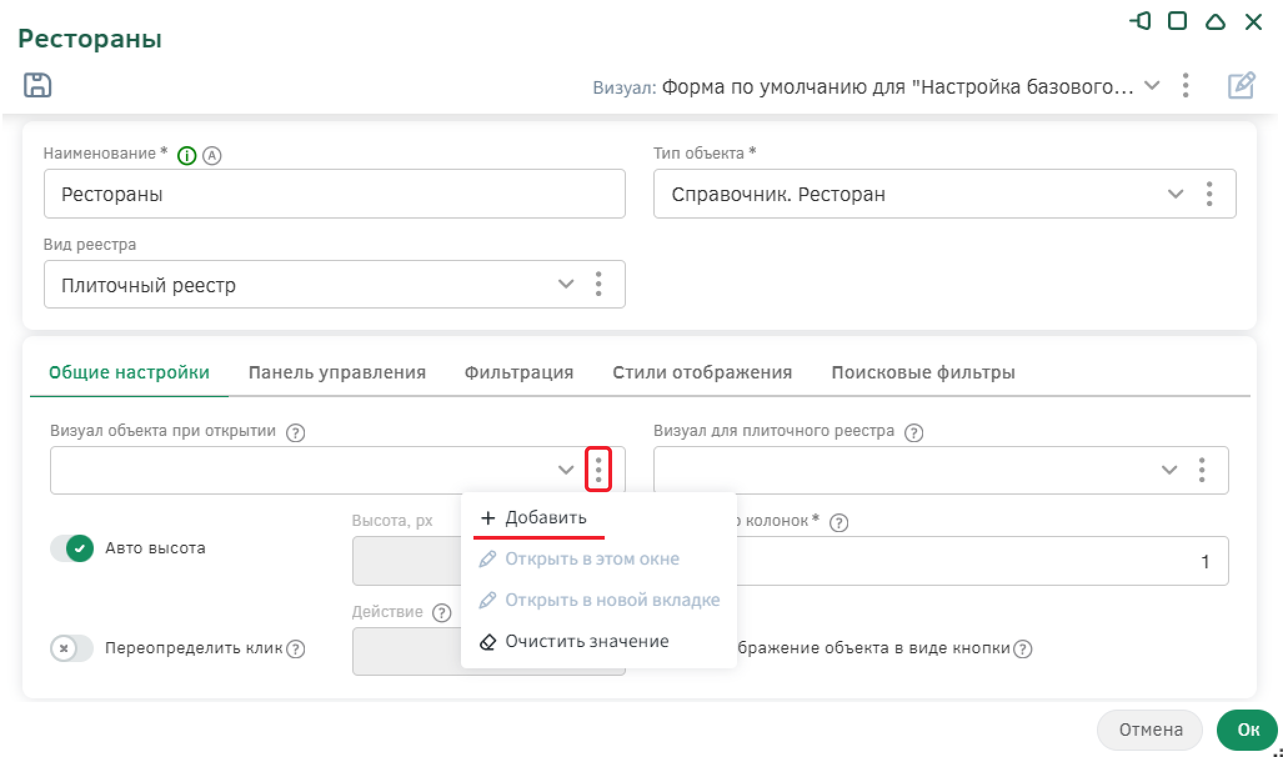This screenshot has width=1283, height=757.
Task: Open three-dot menu next to Визуал selector
Action: (x=1186, y=86)
